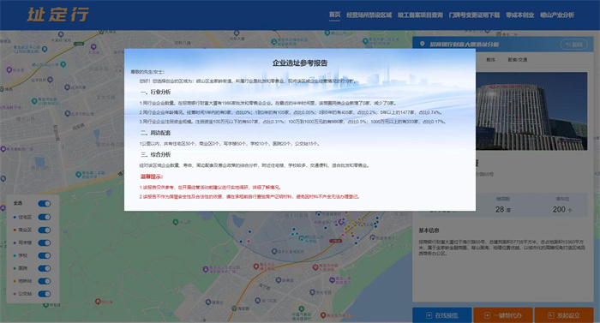Disable the 商业区 layer switch
Viewport: 600px width, 323px height.
(x=45, y=230)
